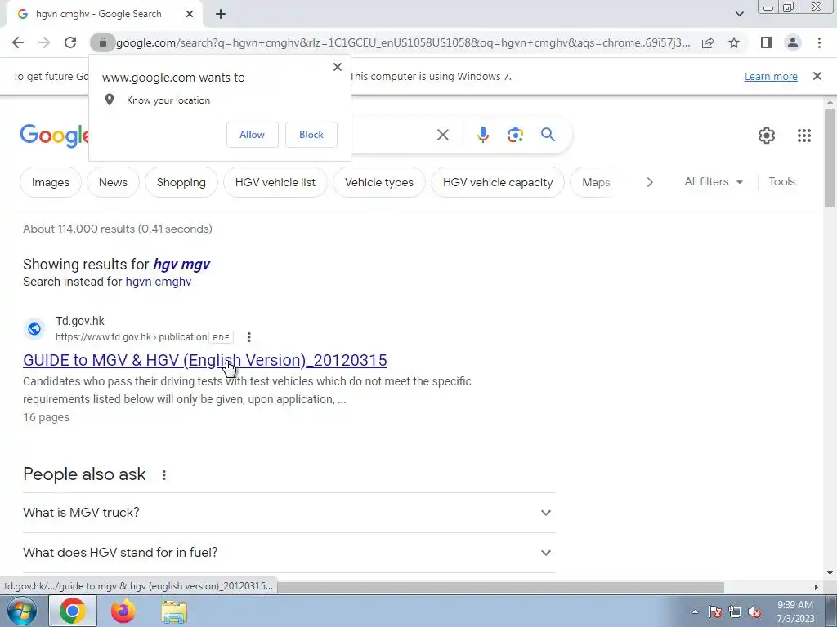
Task: Click the scrollbar down arrow
Action: 830,573
